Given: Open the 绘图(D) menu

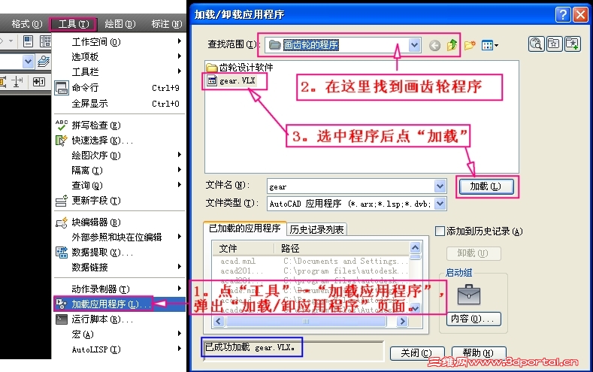Looking at the screenshot, I should point(120,24).
